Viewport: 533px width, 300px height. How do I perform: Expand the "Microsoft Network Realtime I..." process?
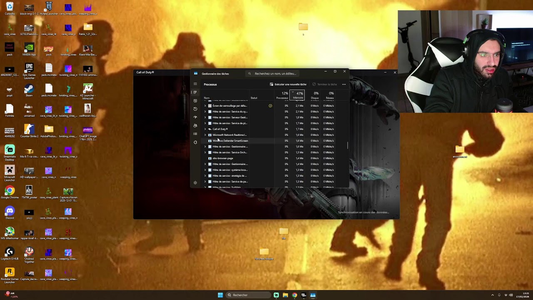205,135
